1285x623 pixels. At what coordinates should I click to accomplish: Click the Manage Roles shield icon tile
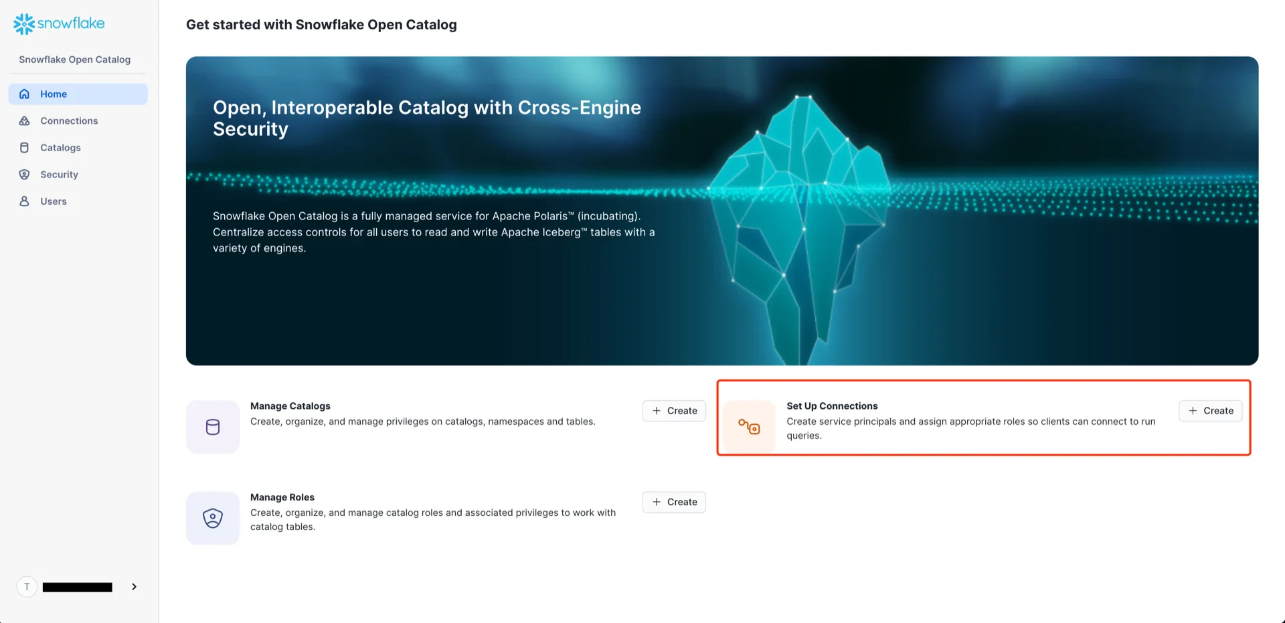tap(213, 518)
